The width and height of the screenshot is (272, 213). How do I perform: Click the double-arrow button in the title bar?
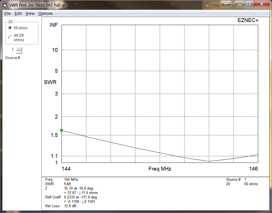pyautogui.click(x=226, y=4)
